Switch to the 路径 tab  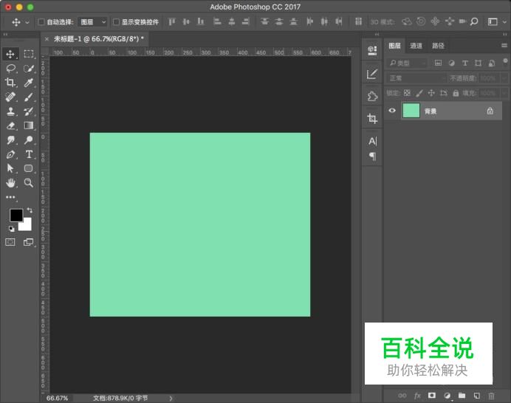[x=438, y=46]
